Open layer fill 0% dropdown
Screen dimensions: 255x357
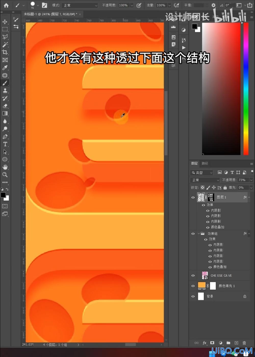[x=251, y=187]
